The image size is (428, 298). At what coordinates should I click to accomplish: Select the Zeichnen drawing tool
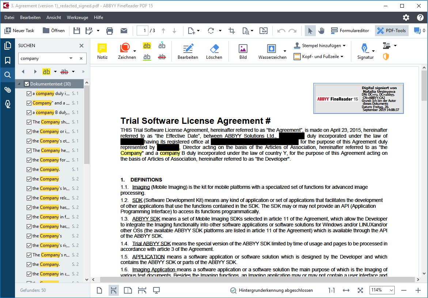coord(127,51)
